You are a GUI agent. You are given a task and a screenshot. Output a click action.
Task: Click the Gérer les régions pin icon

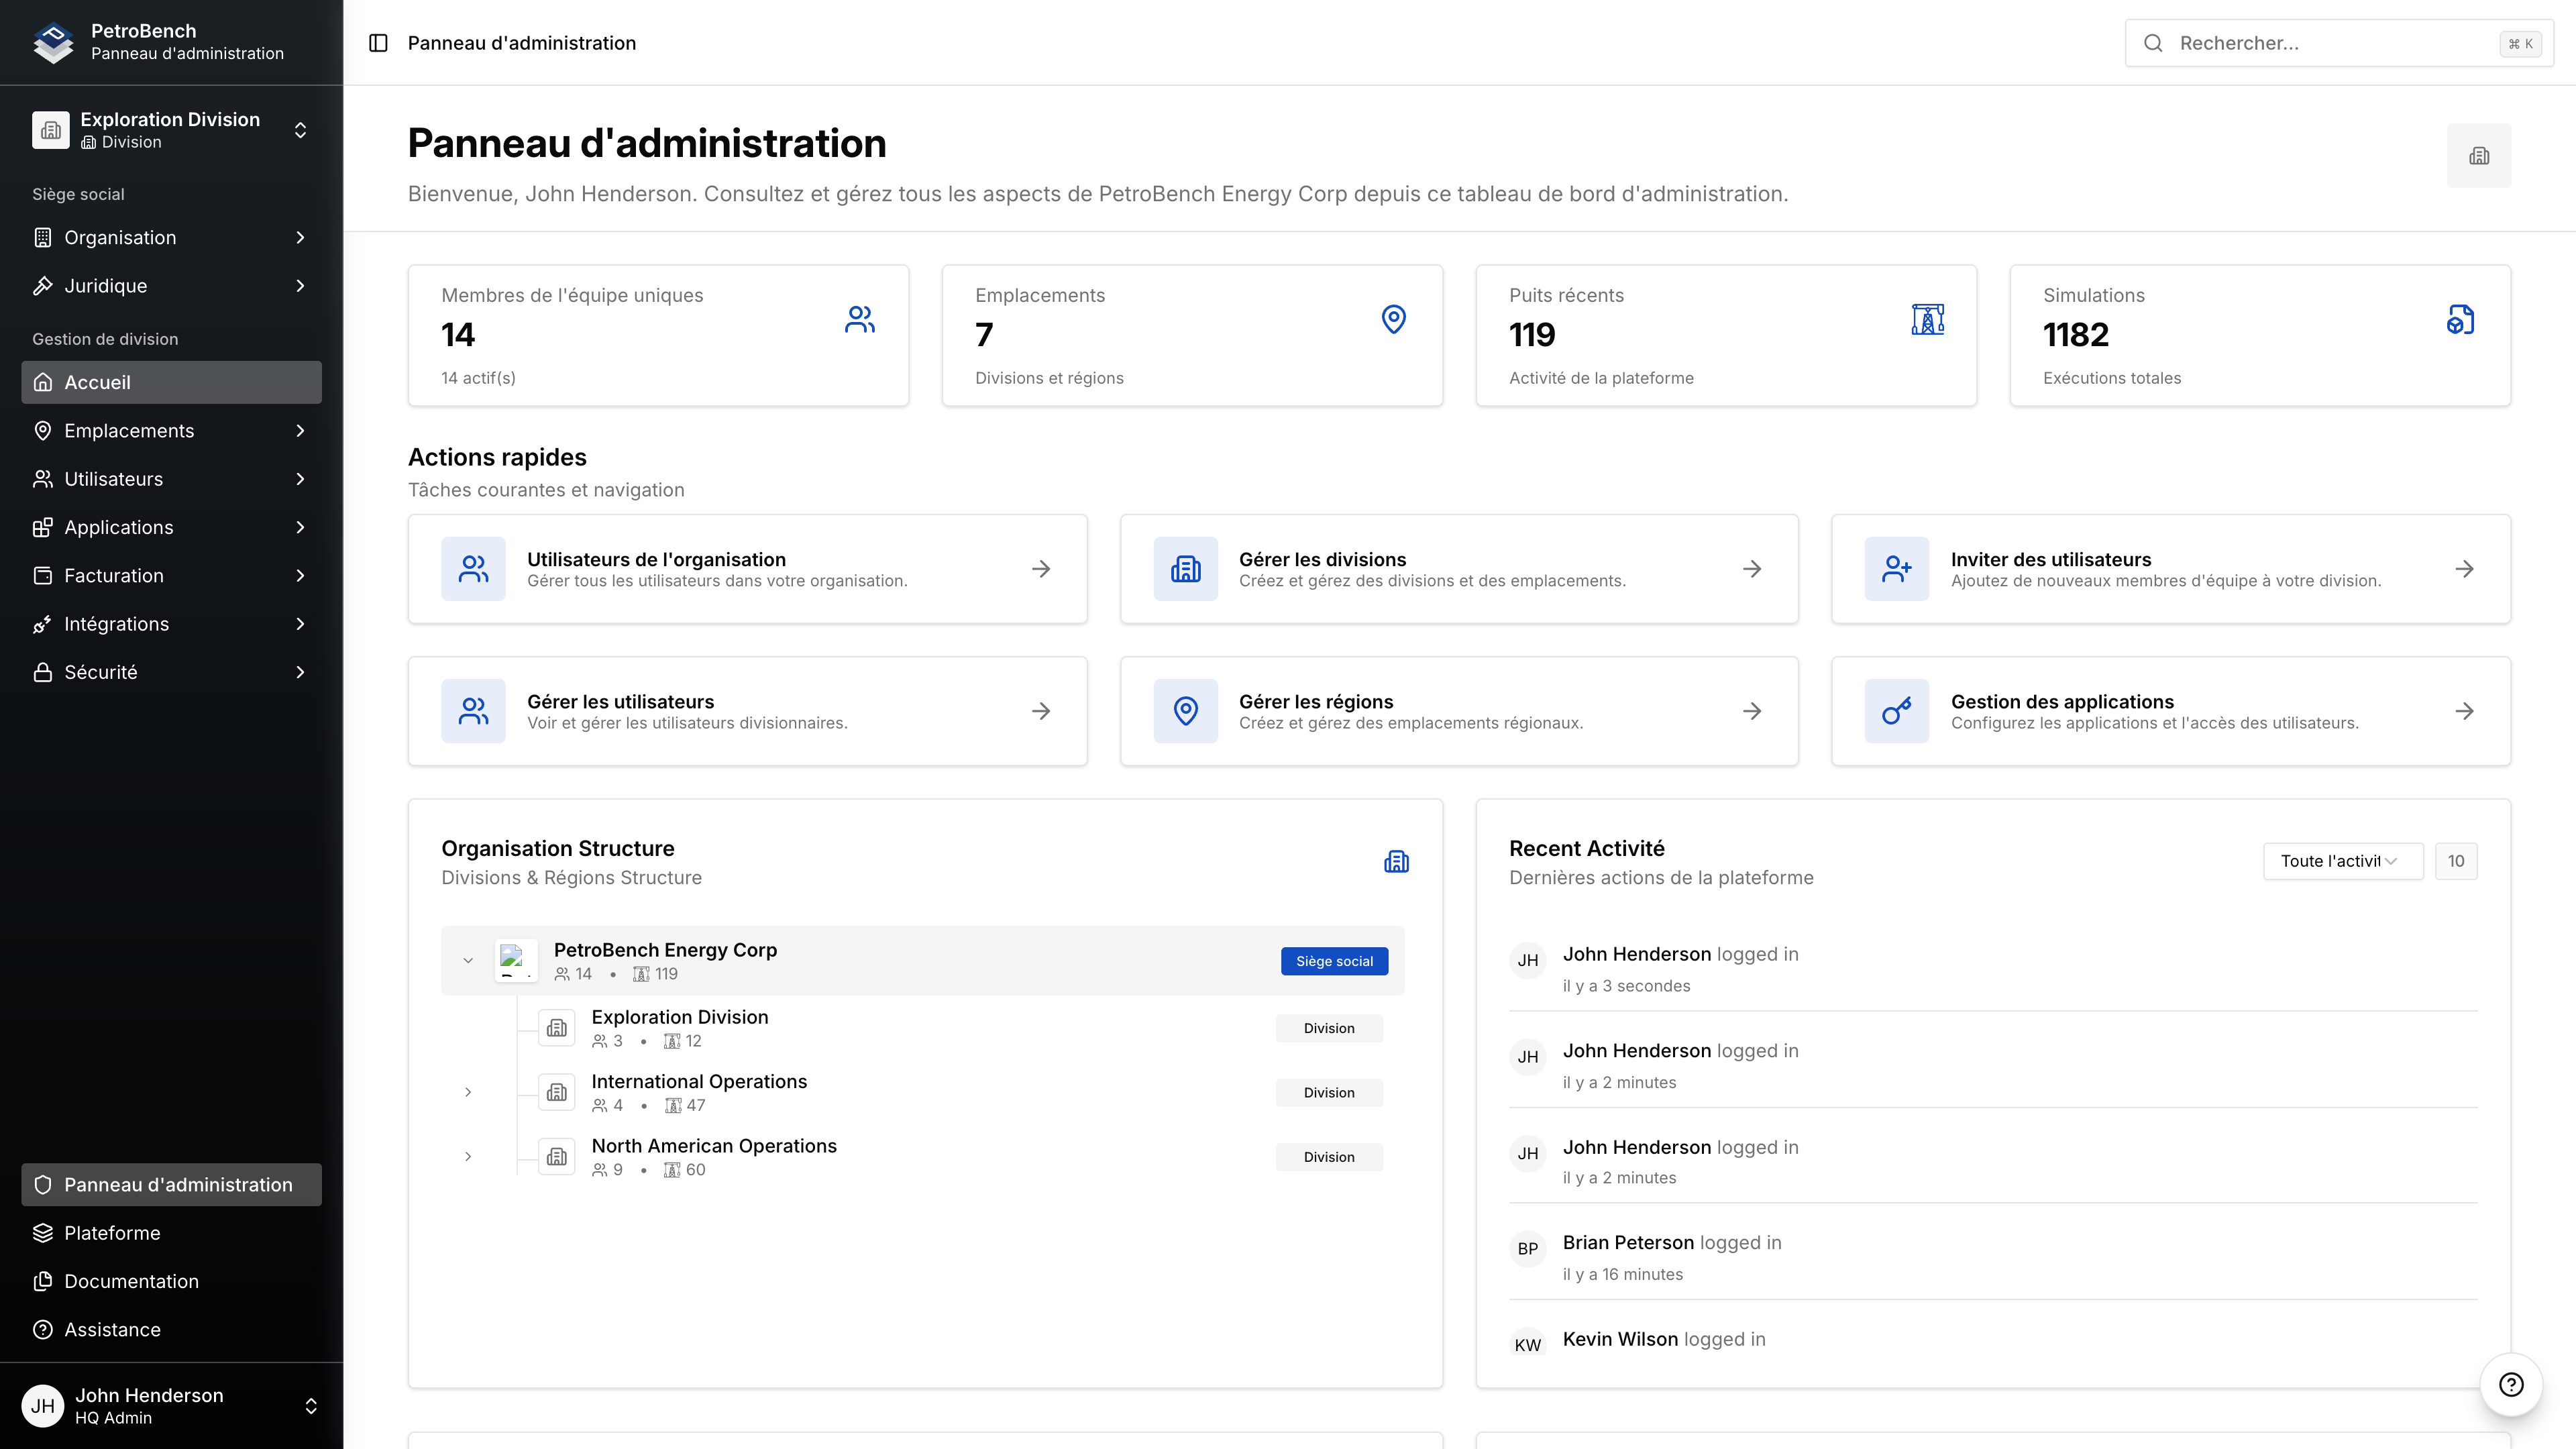[1185, 711]
